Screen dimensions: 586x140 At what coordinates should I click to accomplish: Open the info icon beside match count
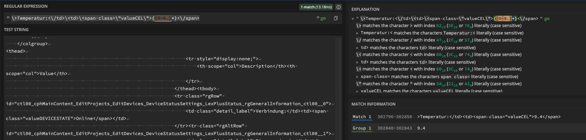[338, 7]
